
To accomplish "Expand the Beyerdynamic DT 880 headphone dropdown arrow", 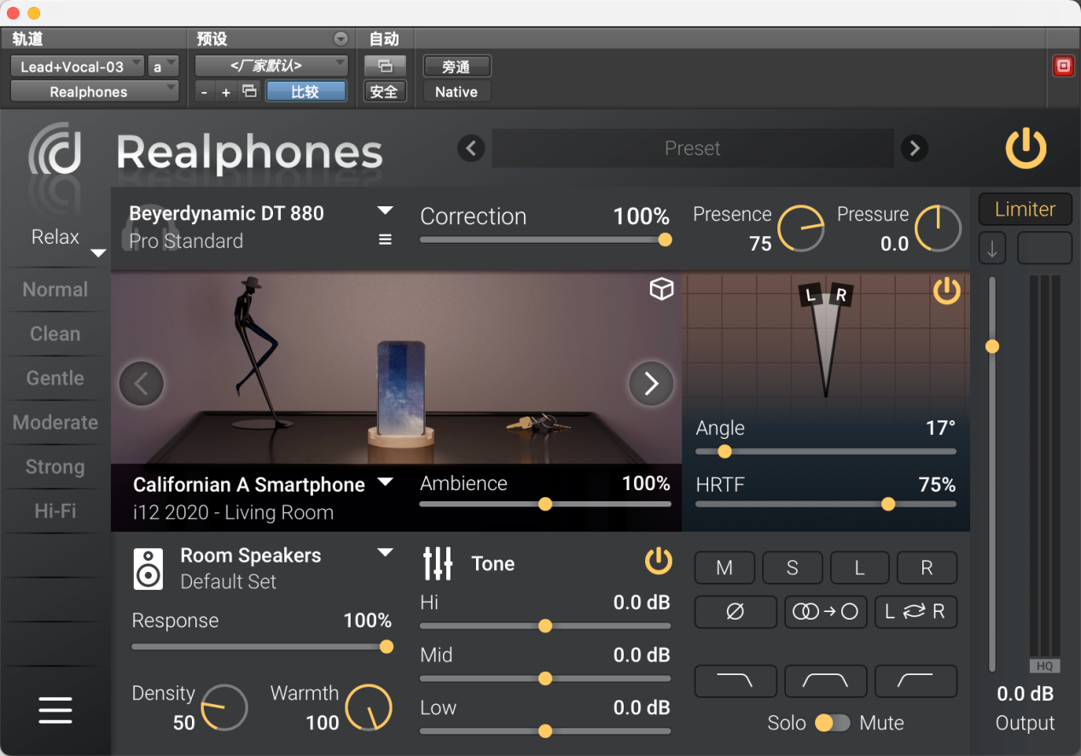I will click(386, 211).
